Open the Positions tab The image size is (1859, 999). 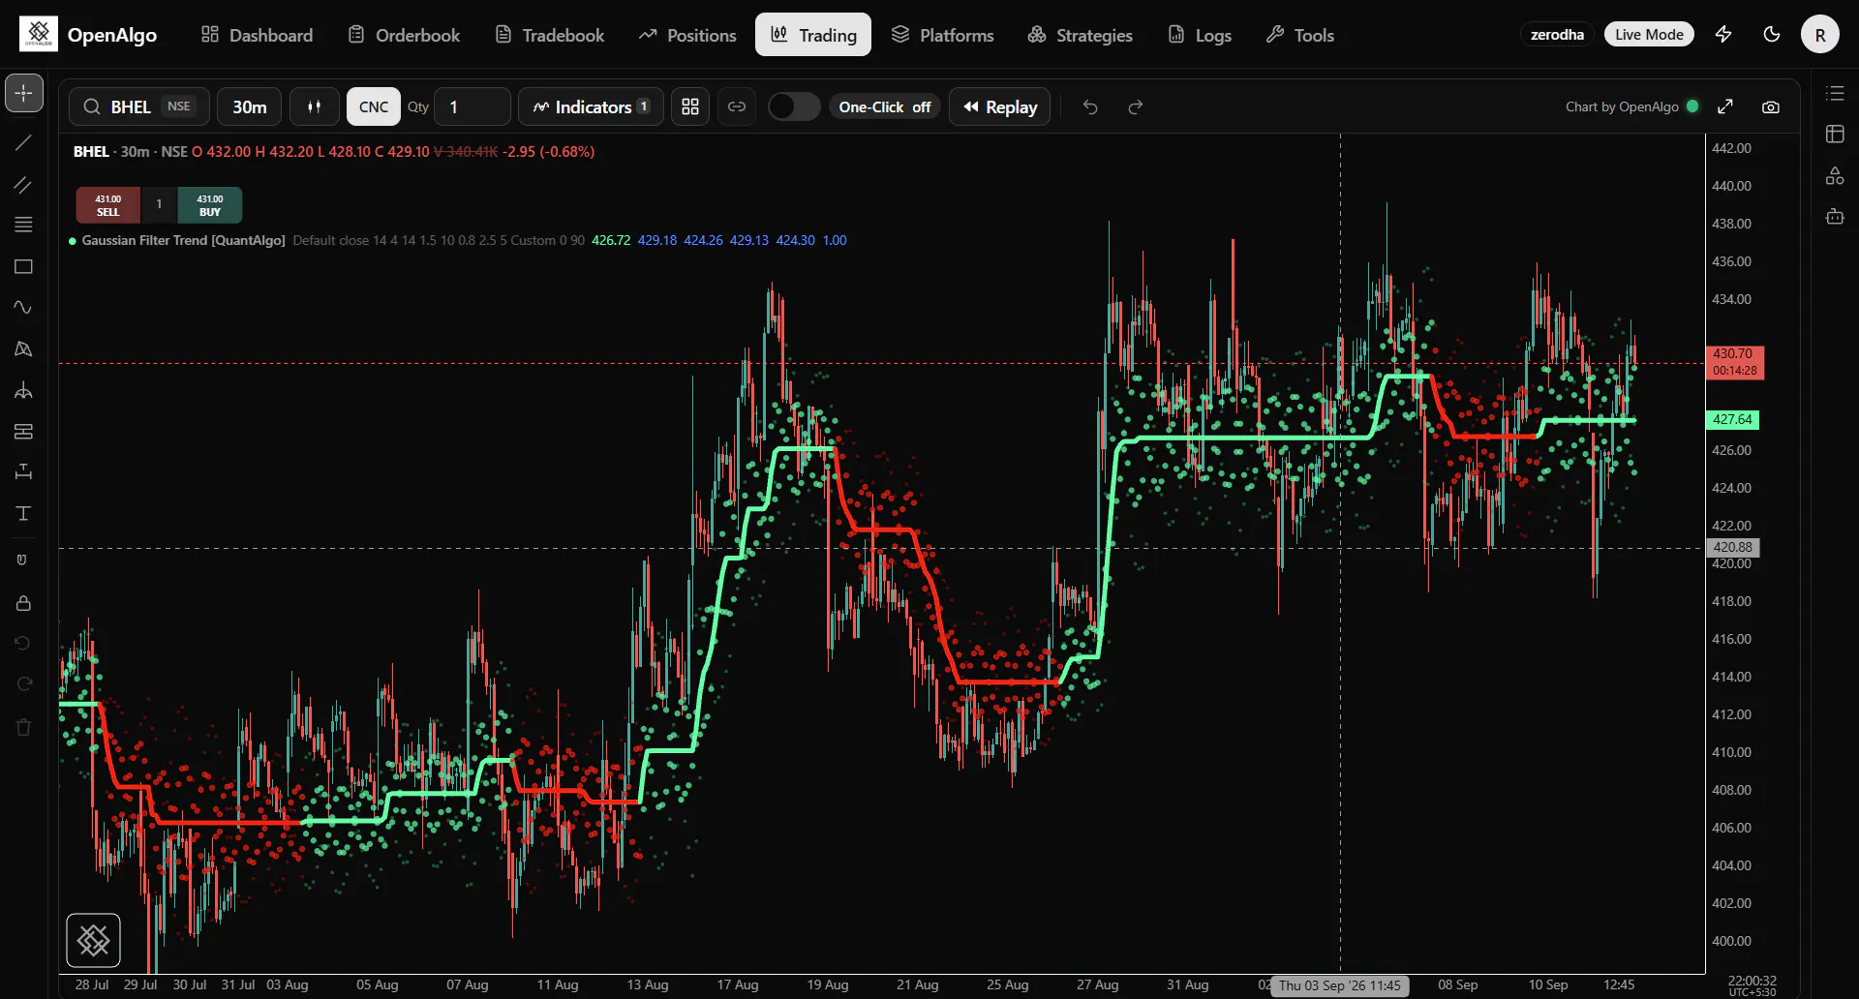coord(687,35)
